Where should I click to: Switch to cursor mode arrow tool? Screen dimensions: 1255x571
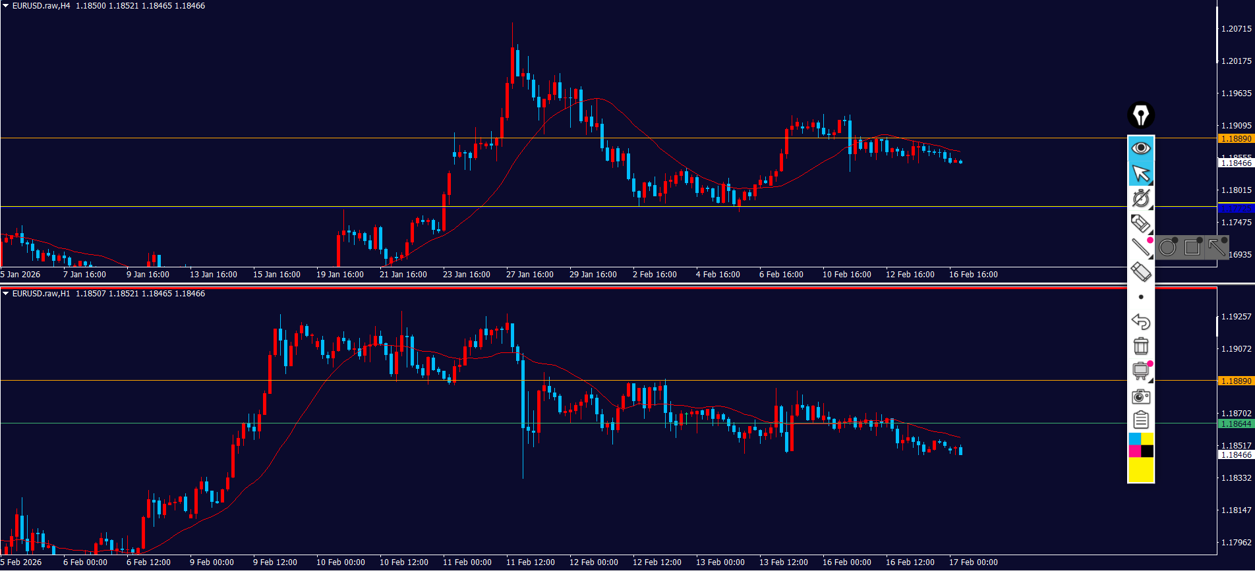(1141, 173)
